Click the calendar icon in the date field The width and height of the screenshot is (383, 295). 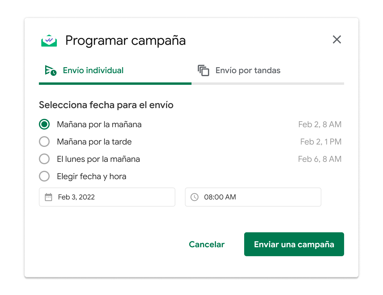pyautogui.click(x=48, y=197)
